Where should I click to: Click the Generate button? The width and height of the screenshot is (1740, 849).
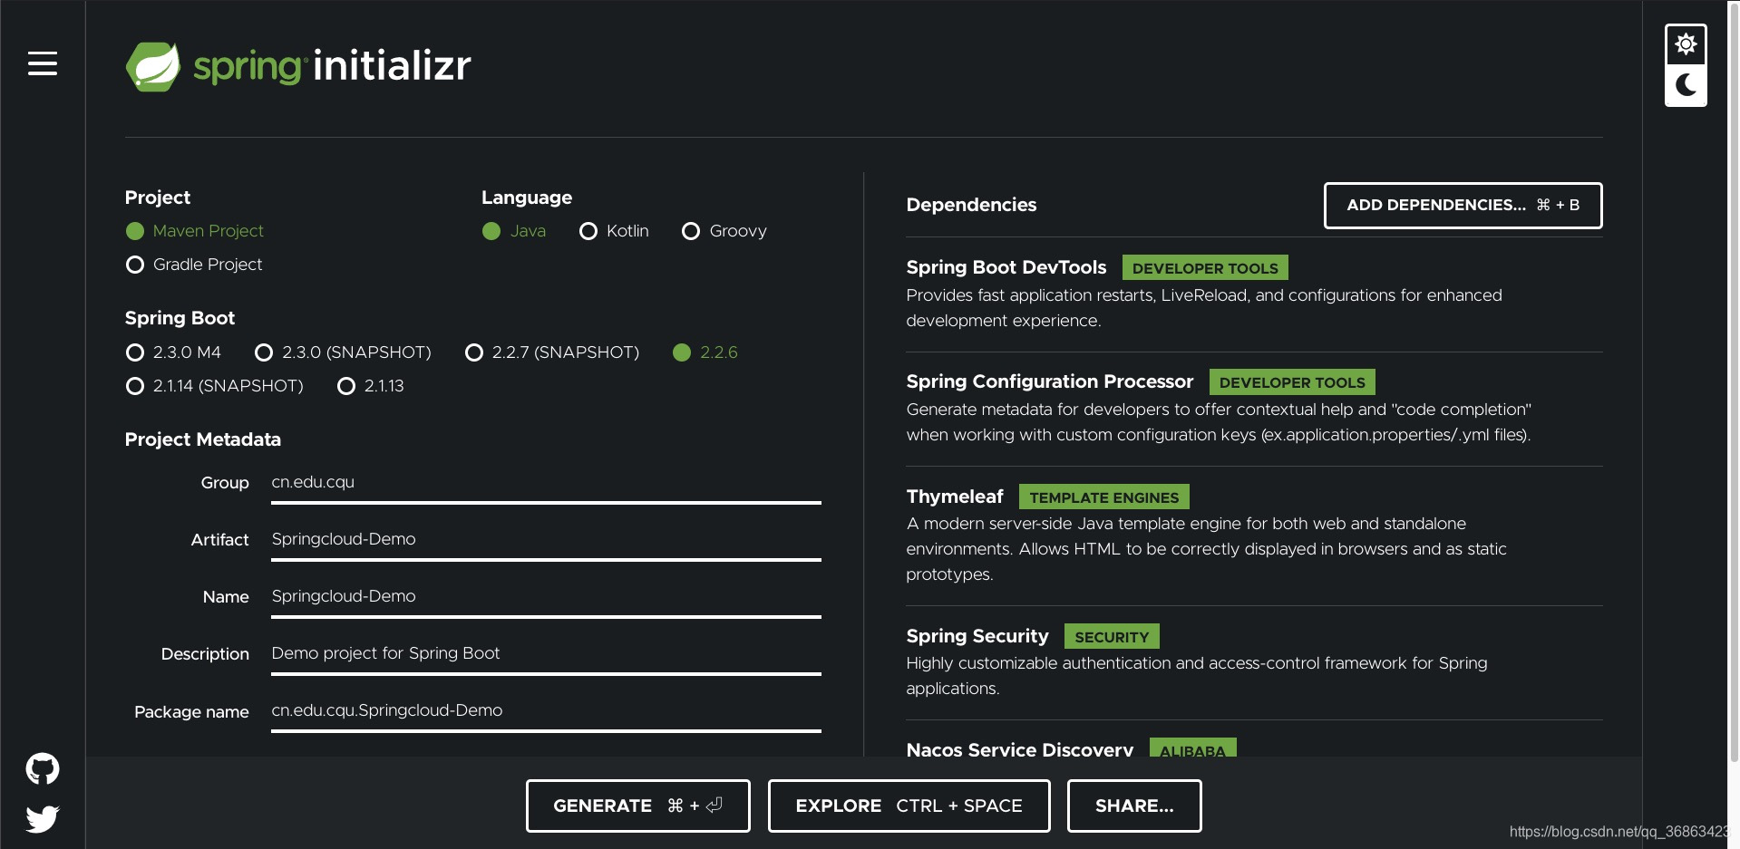click(x=637, y=806)
